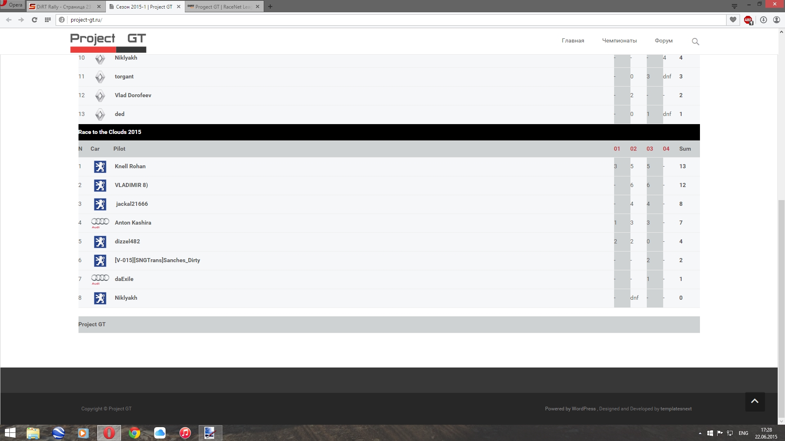Screen dimensions: 785x441
Task: Click the heart bookmark icon
Action: tap(733, 20)
